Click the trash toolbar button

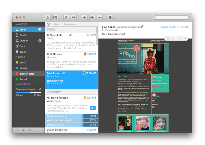(x=66, y=18)
